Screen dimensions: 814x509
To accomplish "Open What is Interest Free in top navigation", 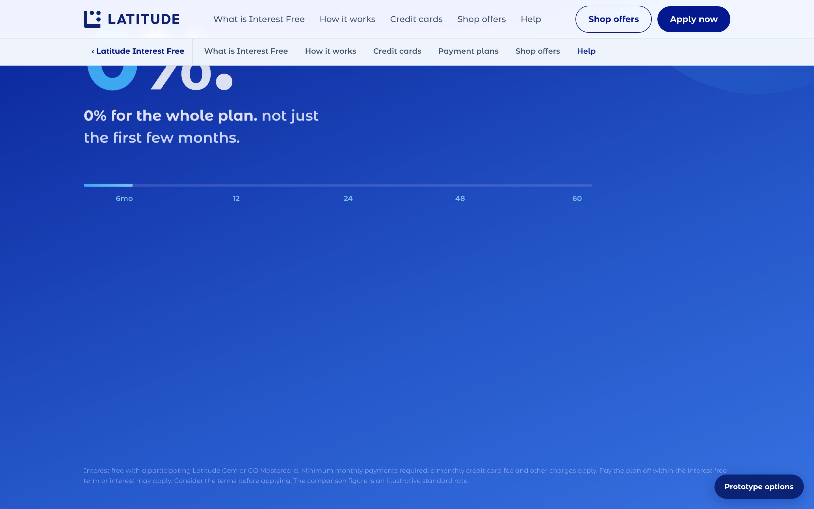I will click(259, 19).
